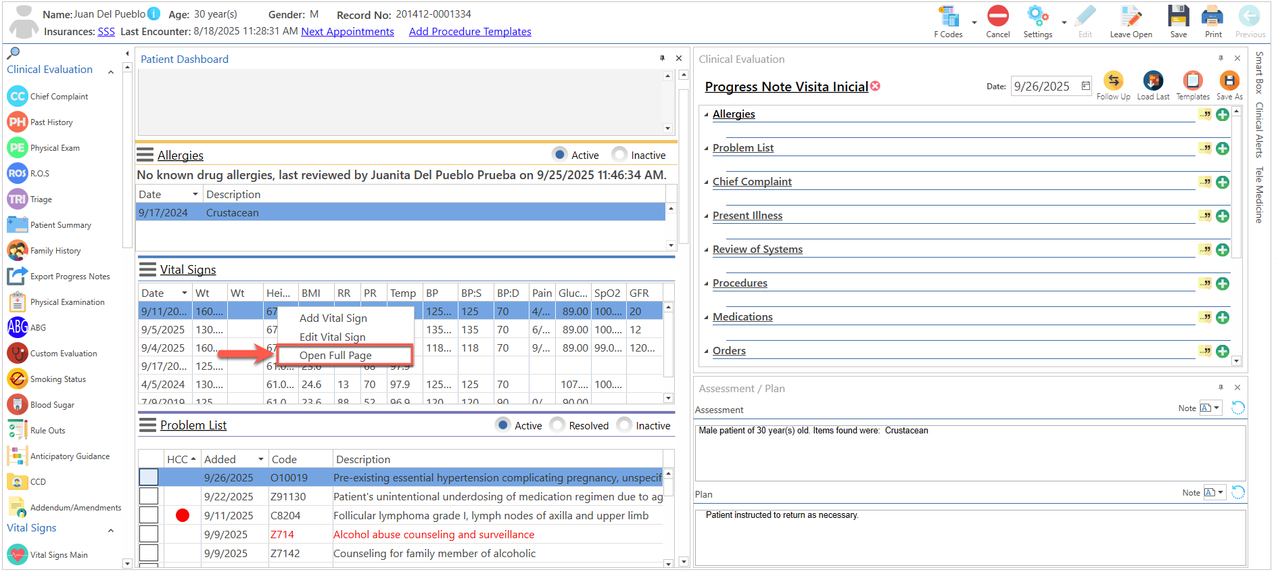Screen dimensions: 1276x572
Task: Refresh the Assessment note icon
Action: tap(1237, 408)
